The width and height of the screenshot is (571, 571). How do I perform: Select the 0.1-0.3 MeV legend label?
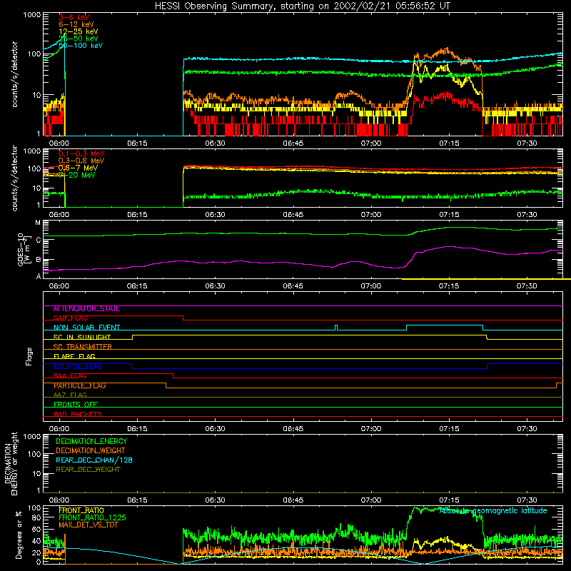point(81,153)
